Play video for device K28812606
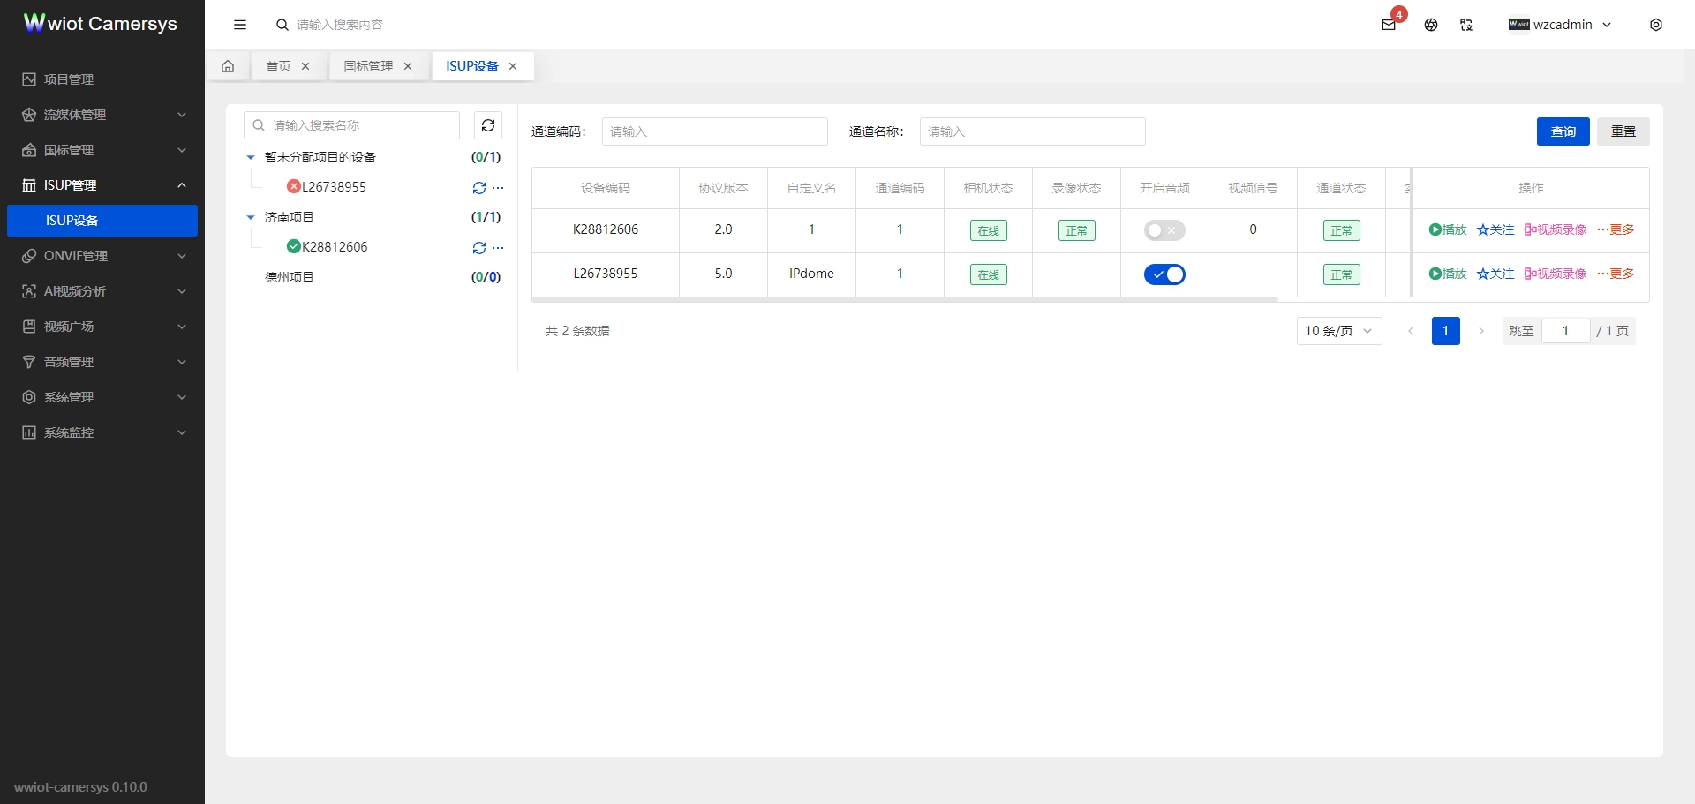Screen dimensions: 1695x804 [x=1446, y=229]
